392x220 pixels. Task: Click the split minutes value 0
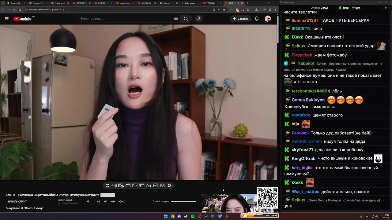coord(88,202)
